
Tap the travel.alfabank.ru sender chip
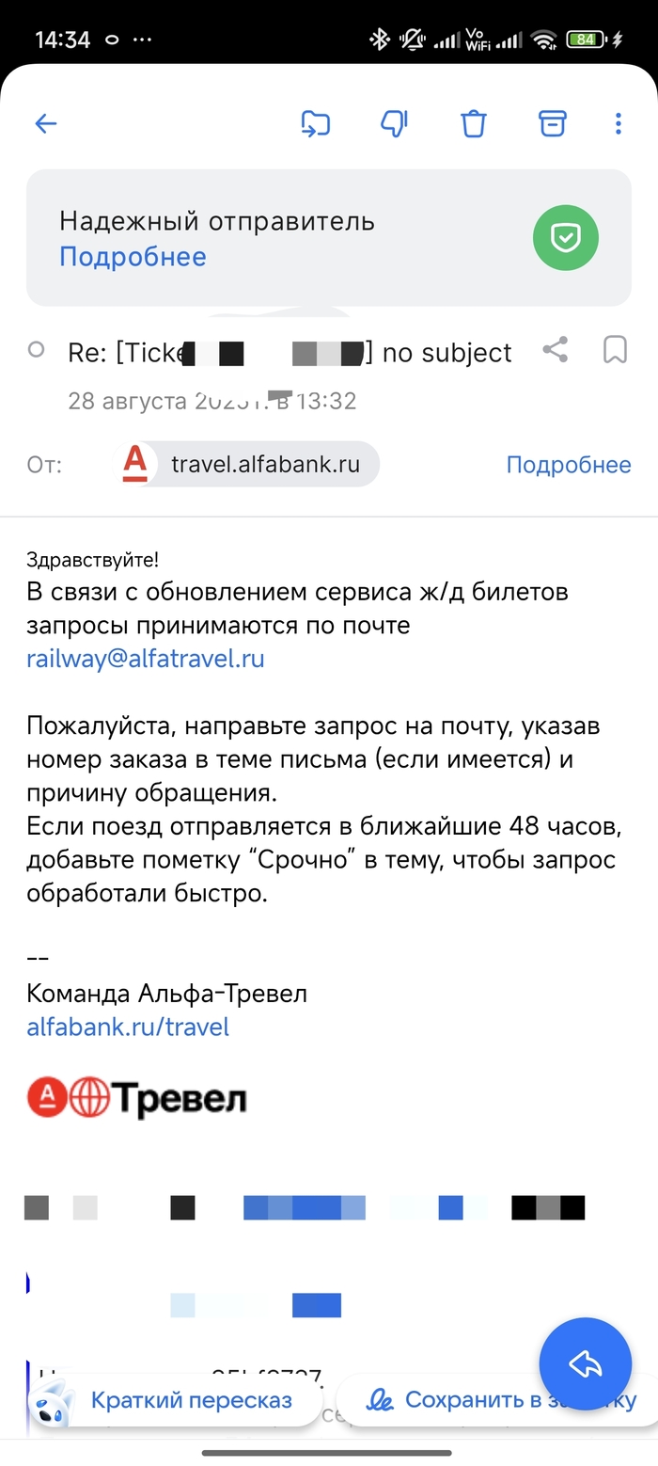click(x=249, y=464)
